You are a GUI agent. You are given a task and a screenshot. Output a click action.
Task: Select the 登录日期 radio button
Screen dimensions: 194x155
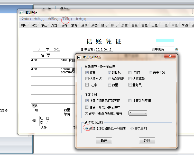[132, 128]
